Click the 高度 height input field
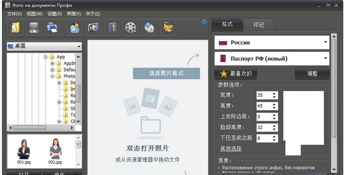The width and height of the screenshot is (344, 175). 264,106
